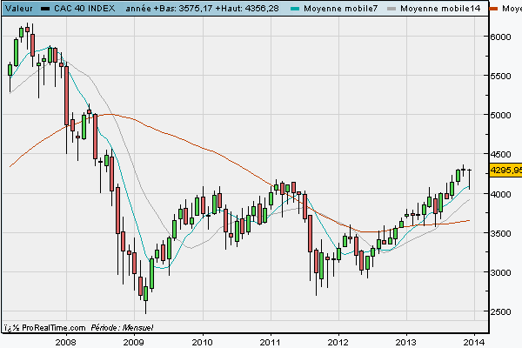Click the 3500 price axis label
Viewport: 522px width, 348px height.
pos(501,233)
